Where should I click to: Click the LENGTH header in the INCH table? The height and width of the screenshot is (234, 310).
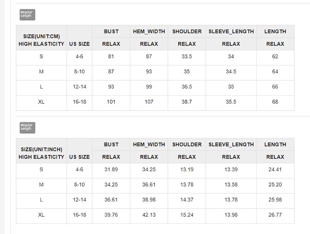[275, 144]
